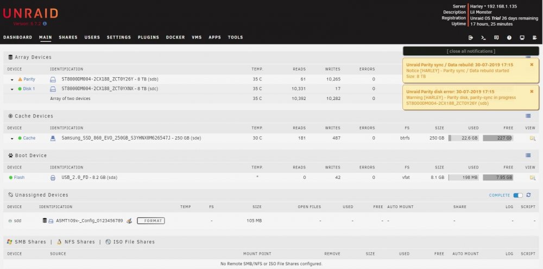Click the Disk 1 drive icon

point(53,89)
